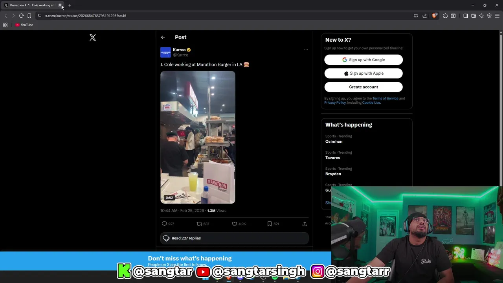Click the install/cast icon in the address bar
This screenshot has width=503, height=283.
pos(416,16)
